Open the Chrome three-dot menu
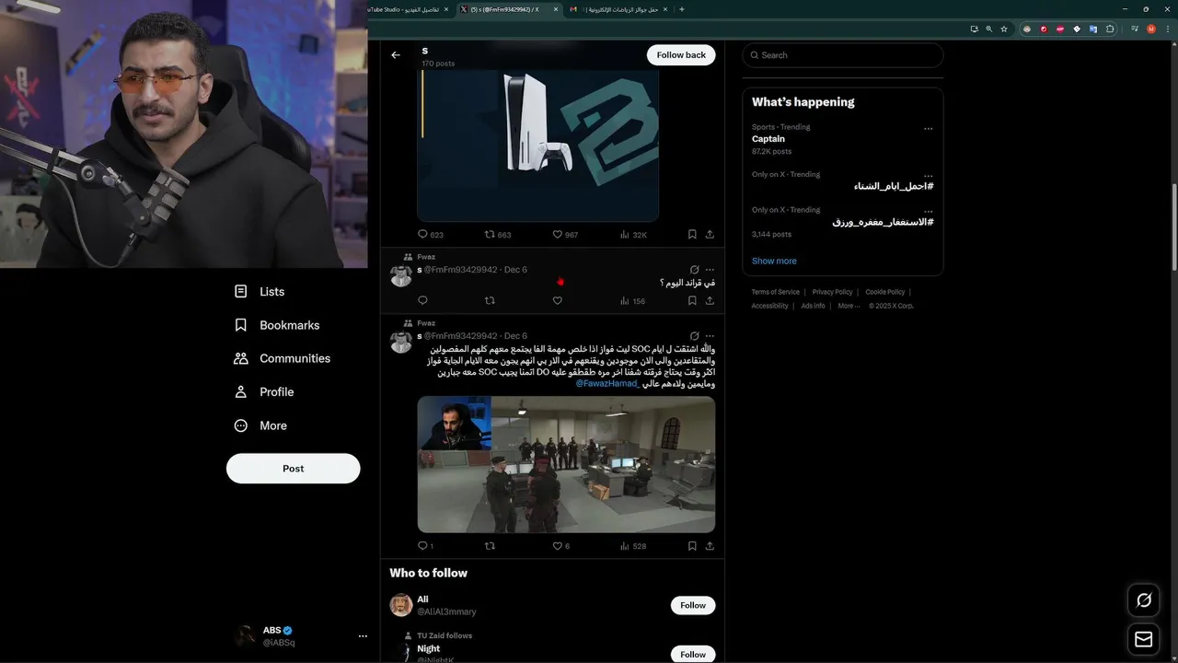This screenshot has height=663, width=1178. pos(1167,29)
